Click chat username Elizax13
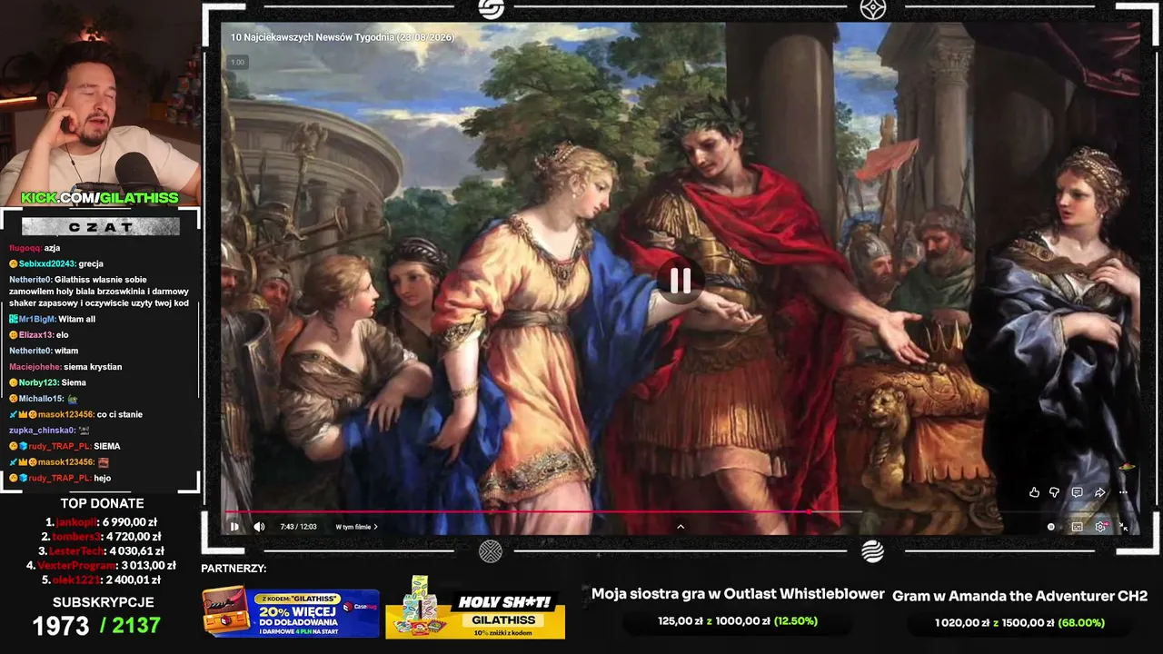The width and height of the screenshot is (1163, 654). tap(36, 335)
